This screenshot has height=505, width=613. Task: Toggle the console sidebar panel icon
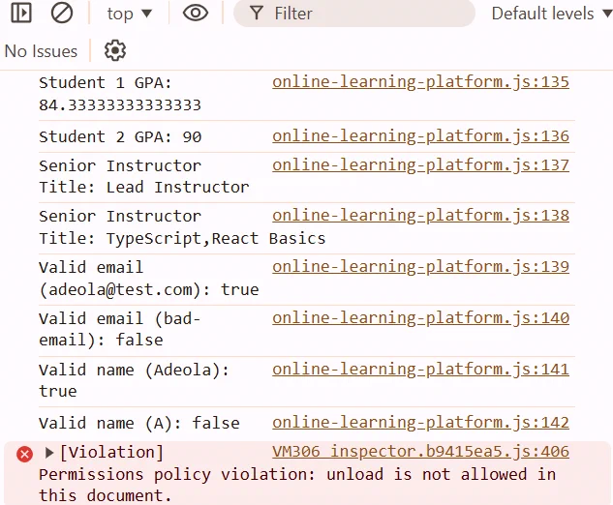pos(21,13)
